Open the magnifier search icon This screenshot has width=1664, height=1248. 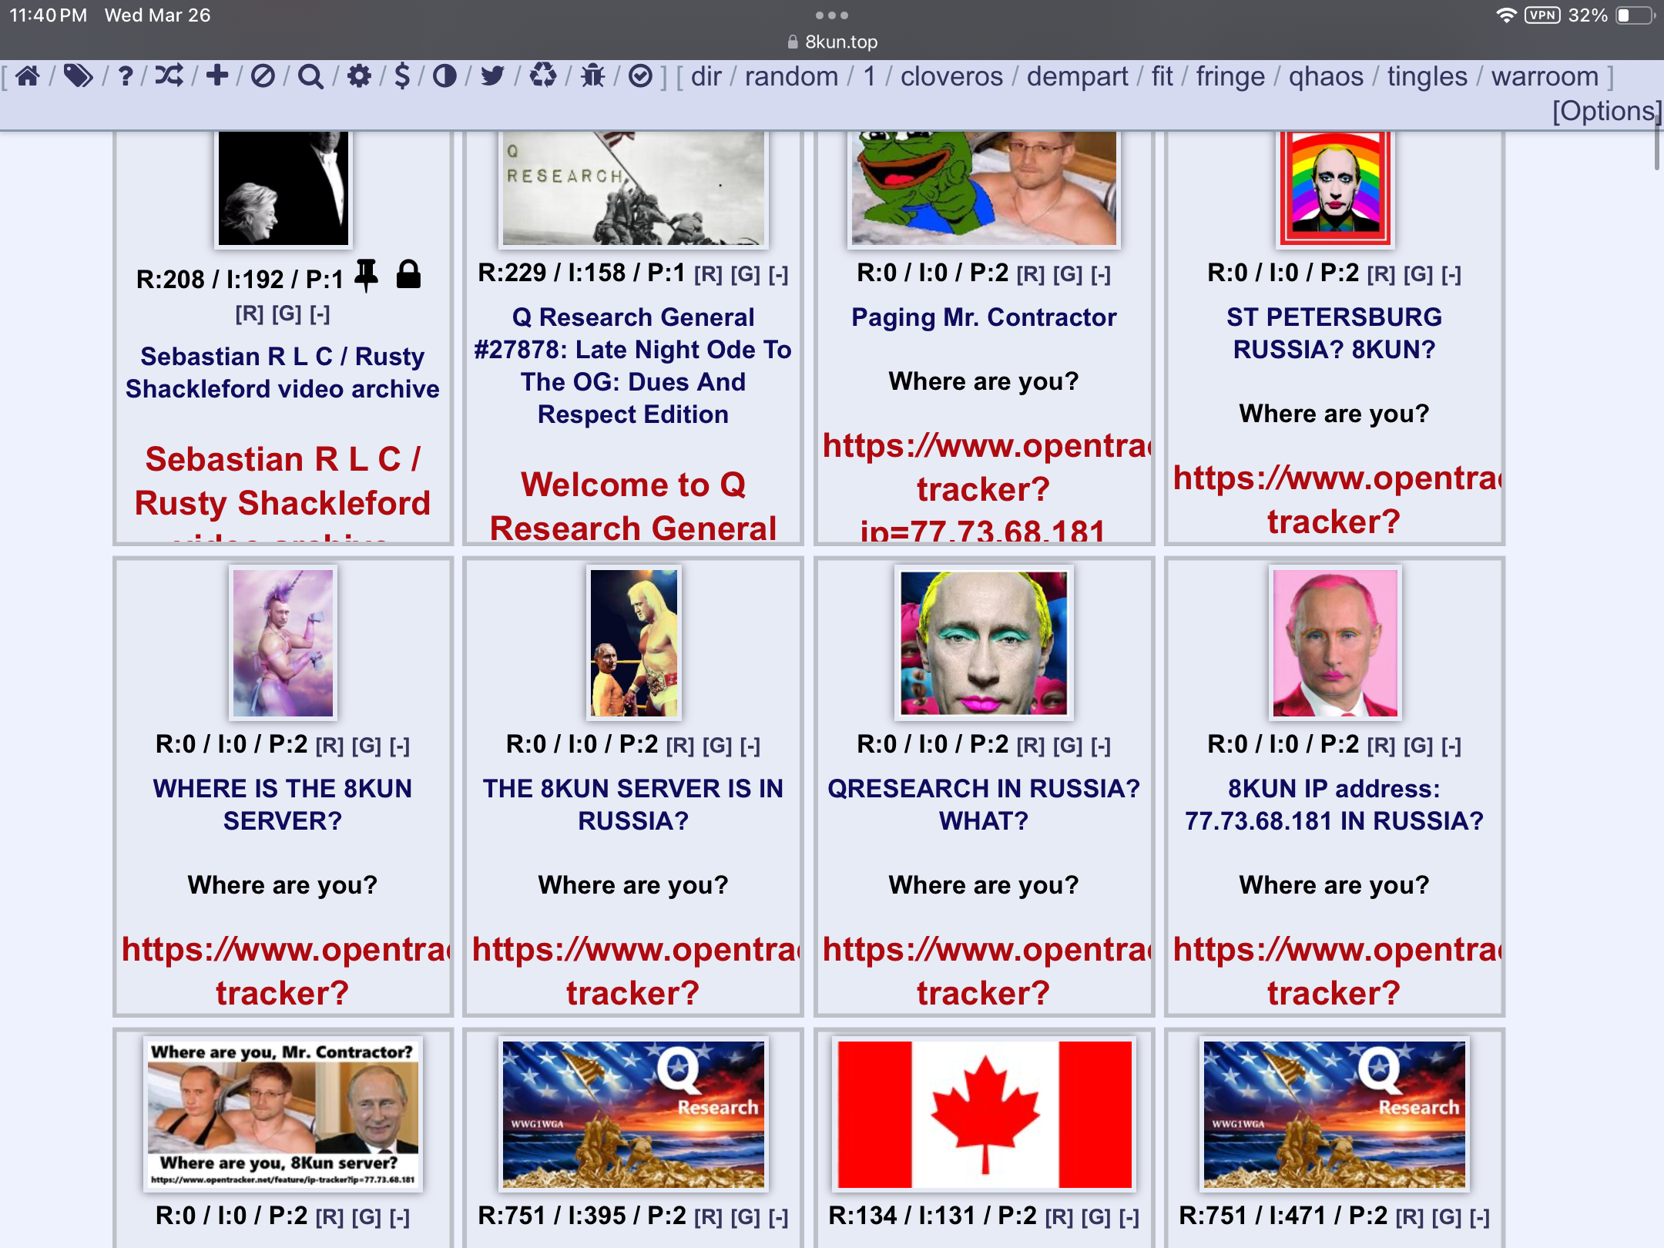(310, 76)
